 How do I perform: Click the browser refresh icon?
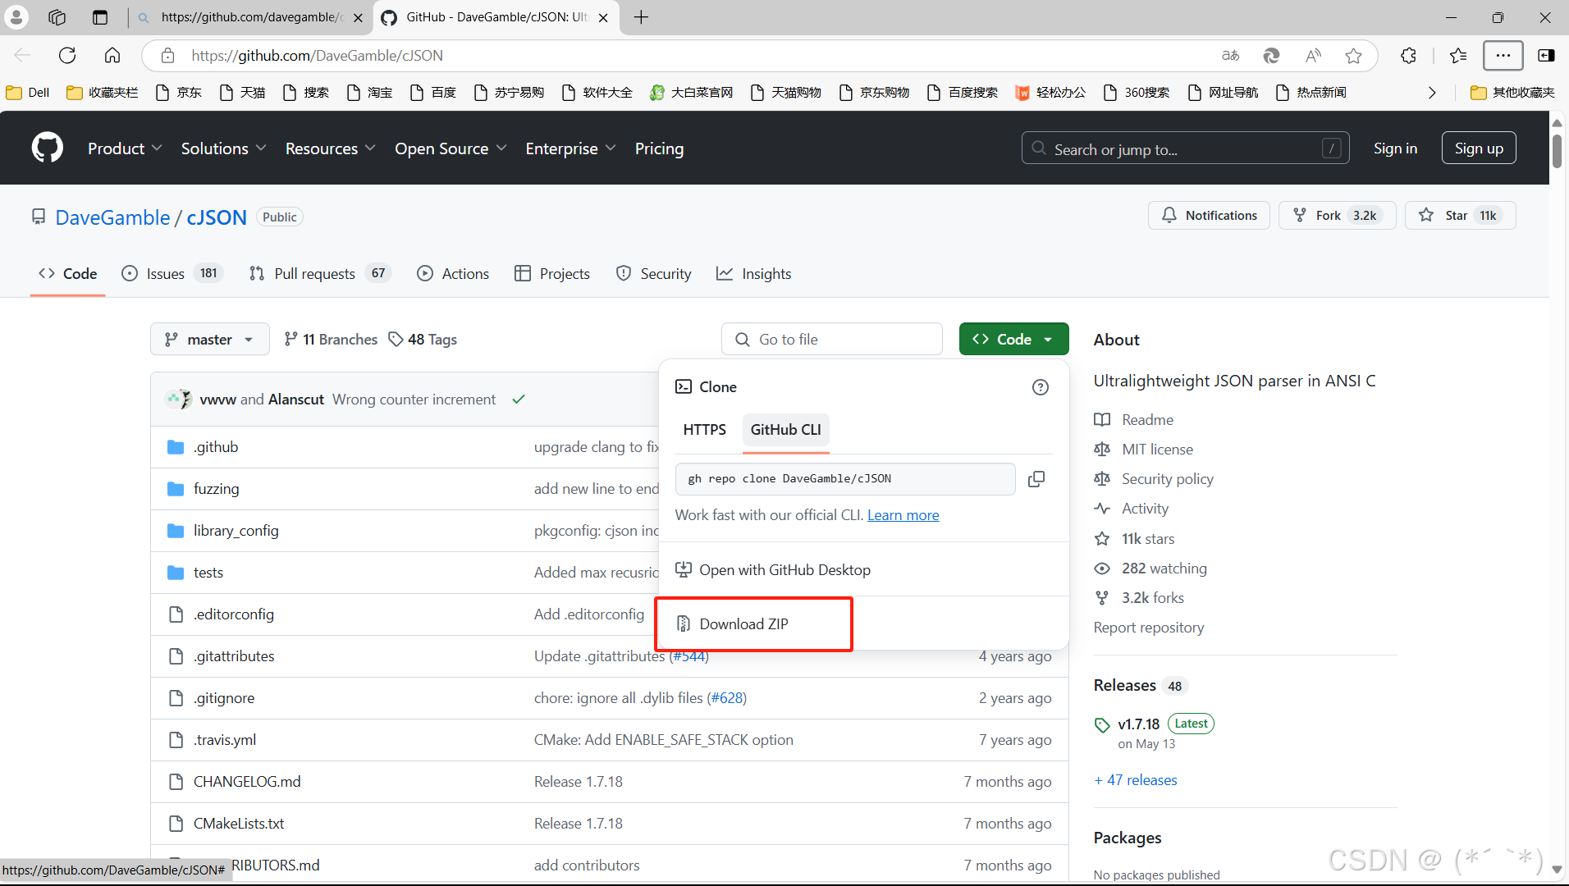pos(67,55)
